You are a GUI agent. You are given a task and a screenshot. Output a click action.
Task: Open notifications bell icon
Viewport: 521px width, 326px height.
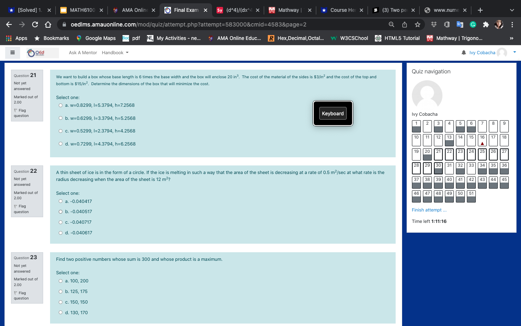pos(464,53)
